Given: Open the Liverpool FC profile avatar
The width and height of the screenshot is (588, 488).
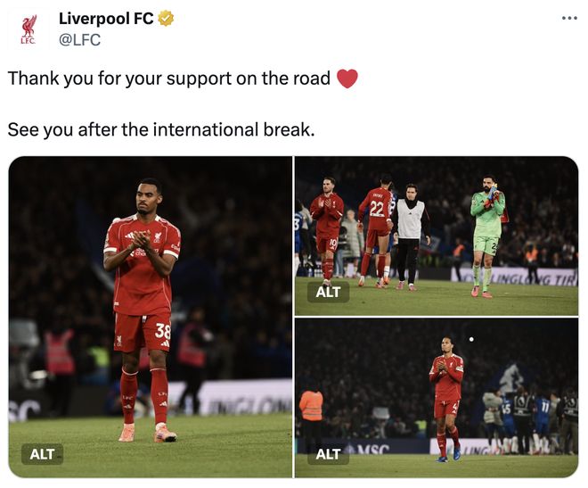Looking at the screenshot, I should [x=29, y=29].
